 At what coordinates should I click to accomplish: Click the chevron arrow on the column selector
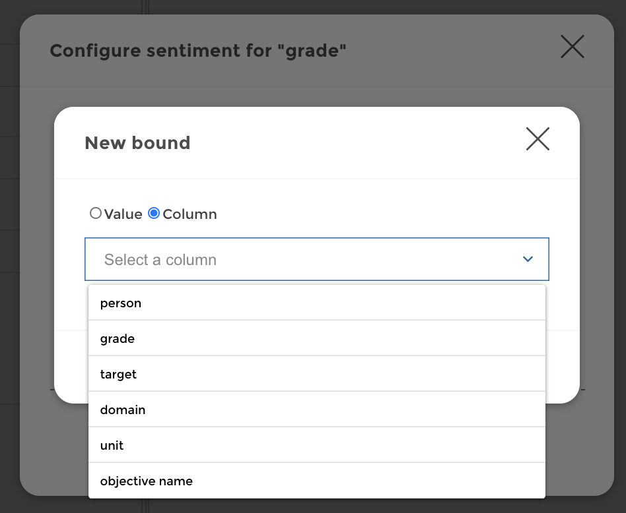point(528,259)
